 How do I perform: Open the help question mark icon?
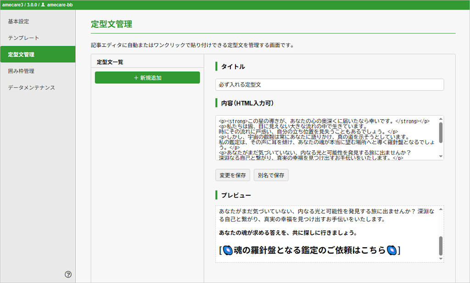point(68,274)
